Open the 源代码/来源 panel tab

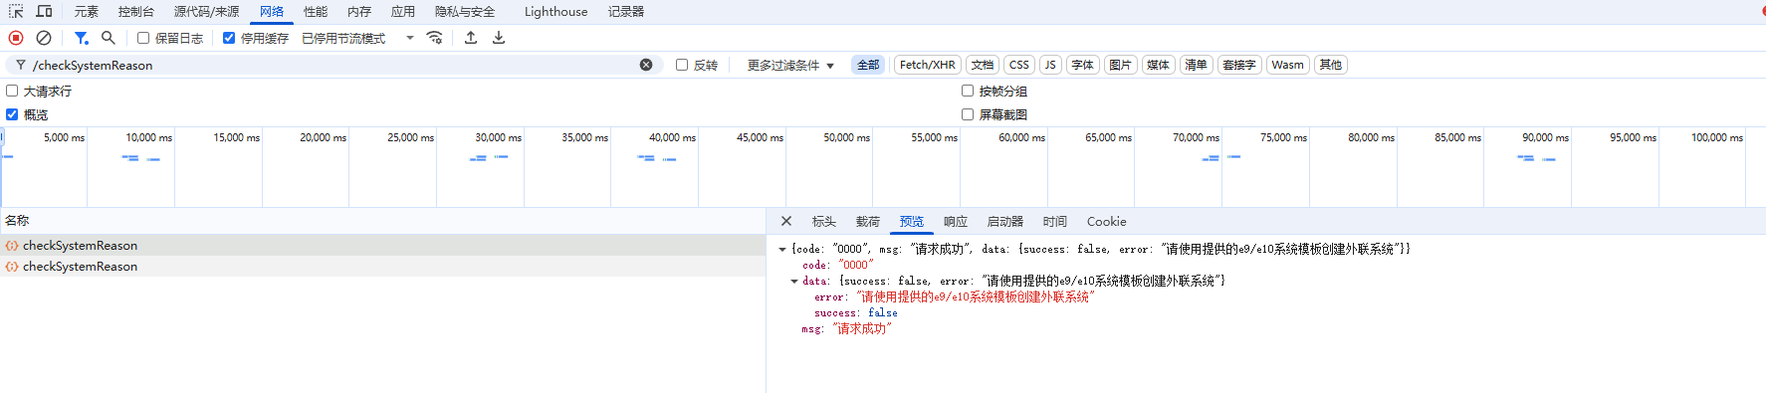click(206, 11)
